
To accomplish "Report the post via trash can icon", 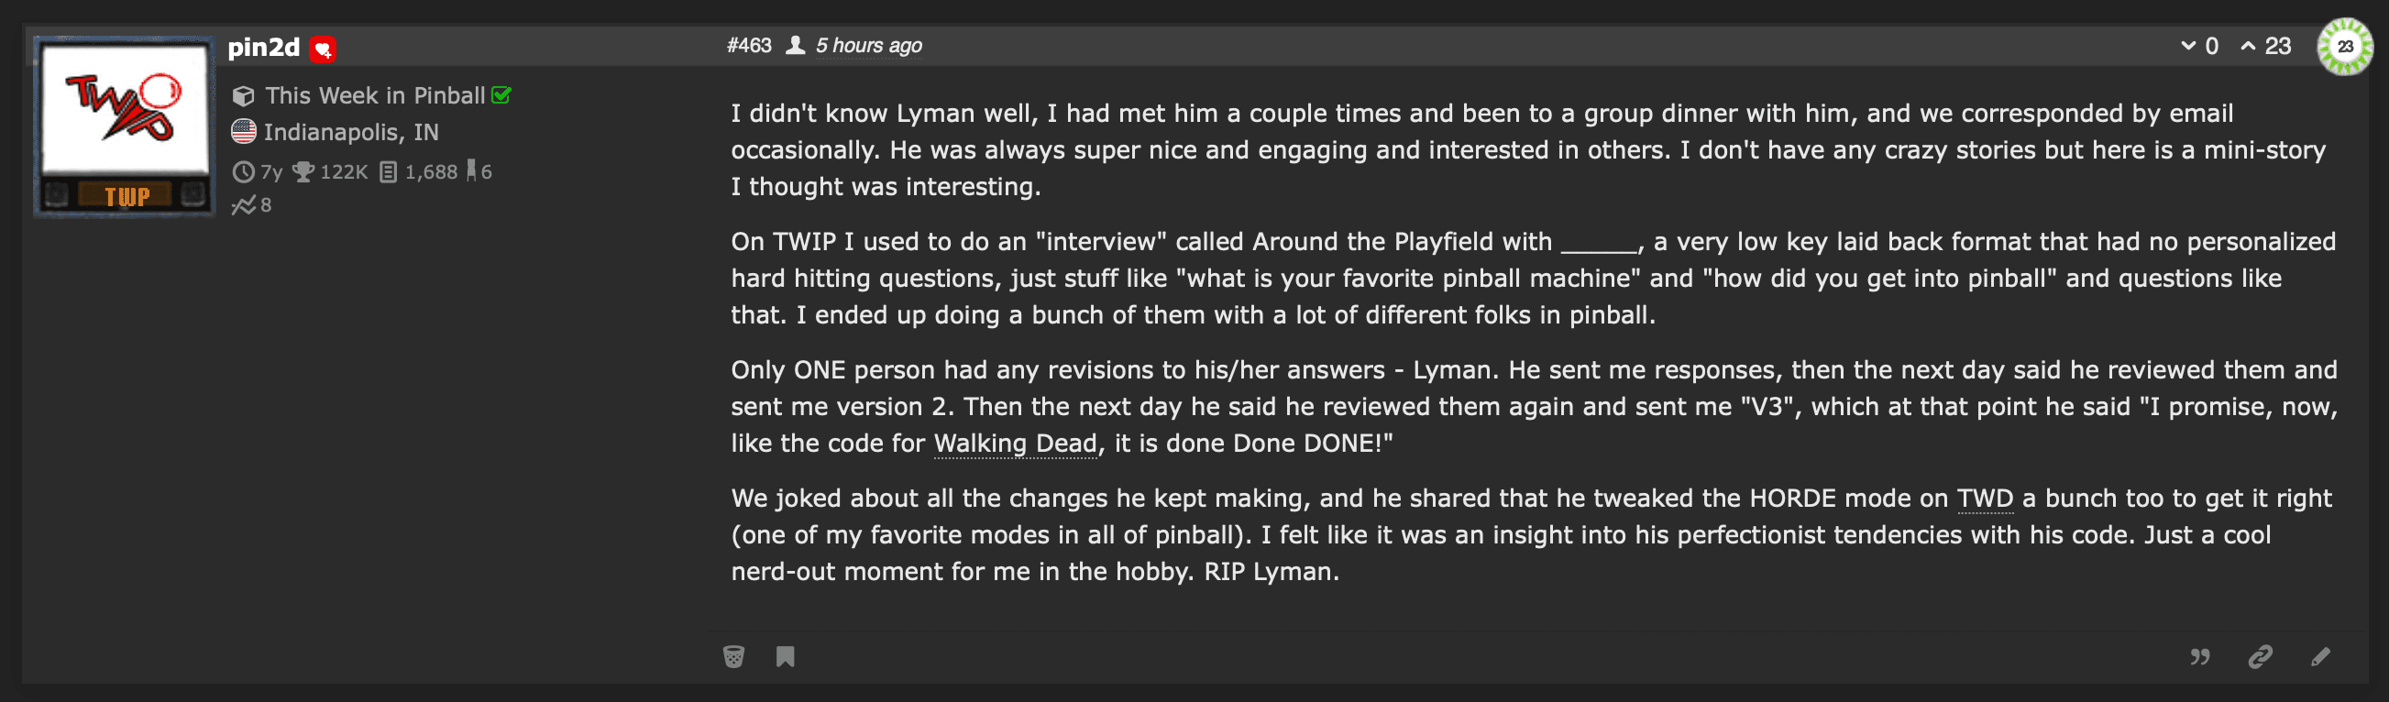I will [x=734, y=656].
